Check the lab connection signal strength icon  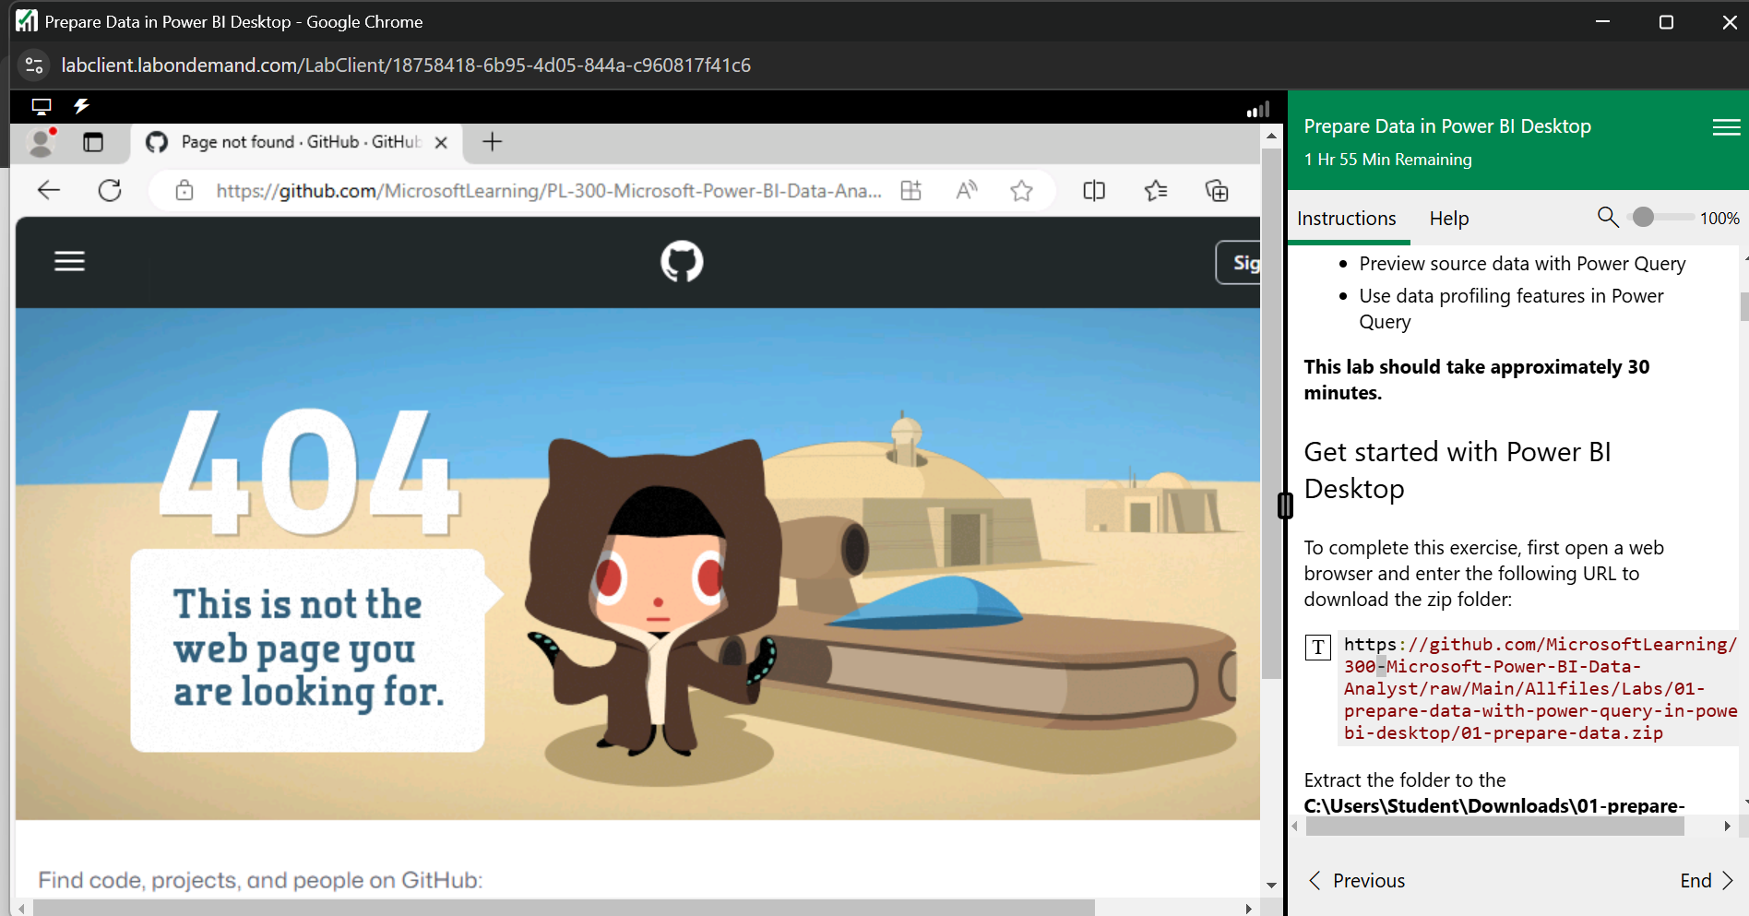tap(1258, 110)
